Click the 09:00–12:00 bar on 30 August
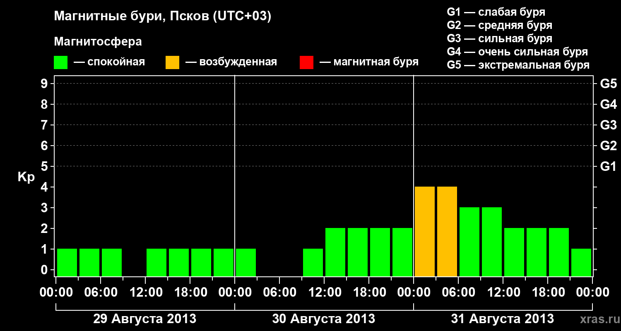 313,262
